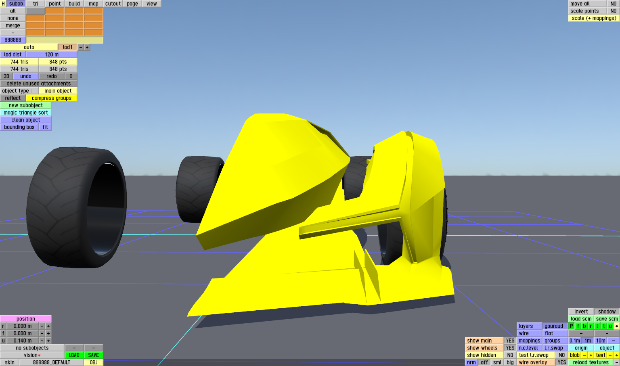The width and height of the screenshot is (620, 366).
Task: Increase LOD with plus beside lod1
Action: tap(87, 47)
